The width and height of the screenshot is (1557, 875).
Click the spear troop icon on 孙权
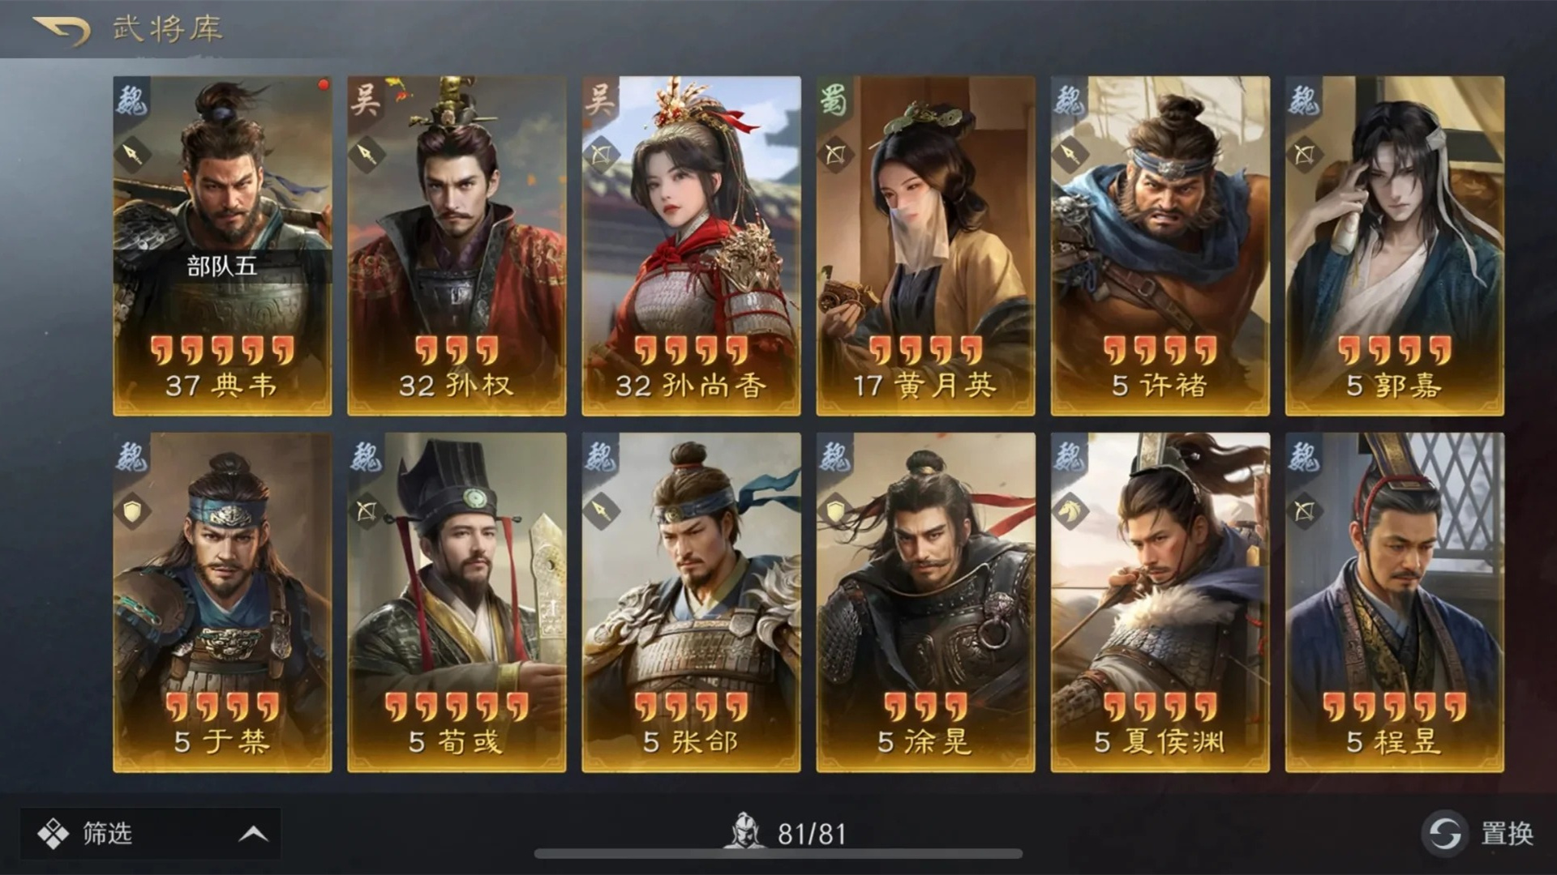367,154
